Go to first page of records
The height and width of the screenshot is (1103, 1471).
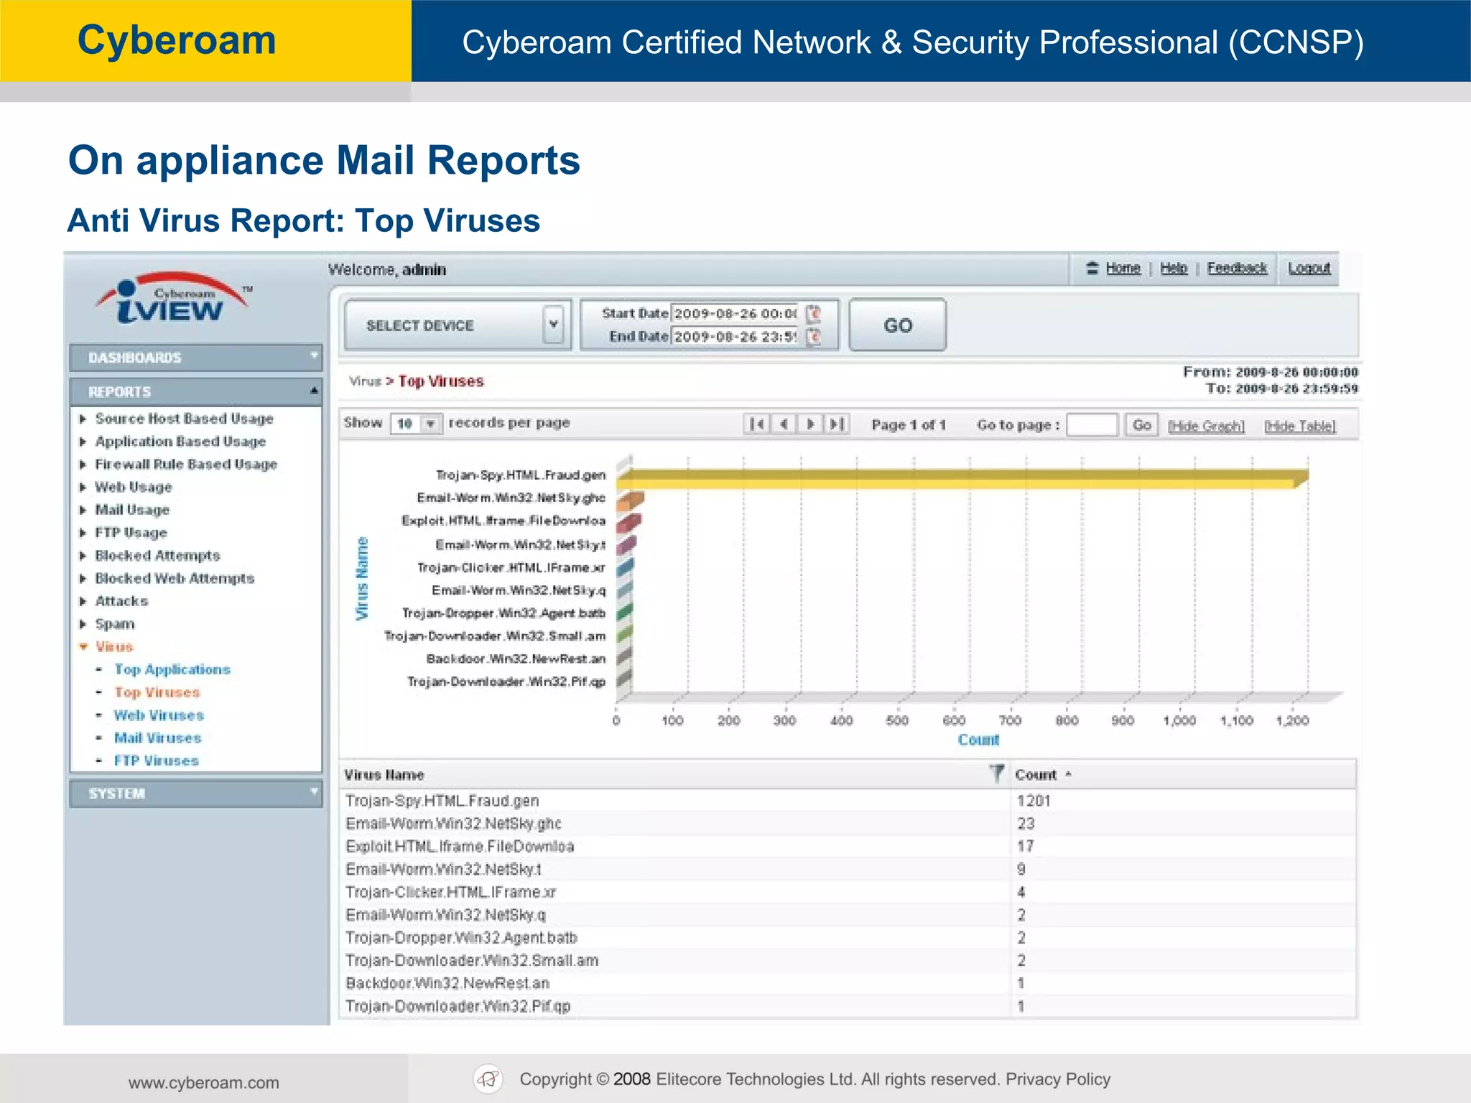click(756, 424)
